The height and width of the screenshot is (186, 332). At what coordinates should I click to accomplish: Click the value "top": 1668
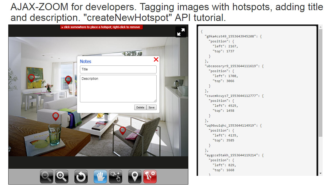223,170
